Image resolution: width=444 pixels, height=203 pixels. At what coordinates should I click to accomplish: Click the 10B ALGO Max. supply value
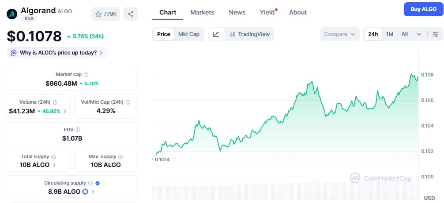106,165
